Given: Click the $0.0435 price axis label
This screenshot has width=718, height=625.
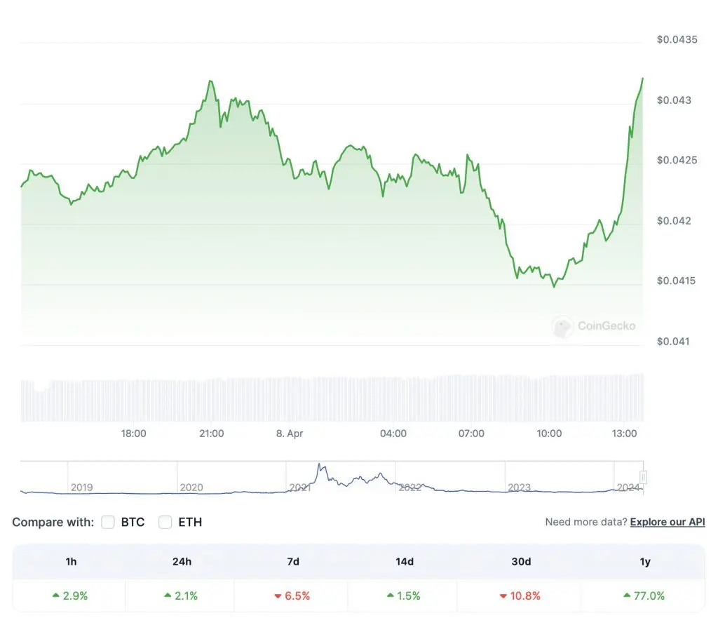Looking at the screenshot, I should (676, 39).
